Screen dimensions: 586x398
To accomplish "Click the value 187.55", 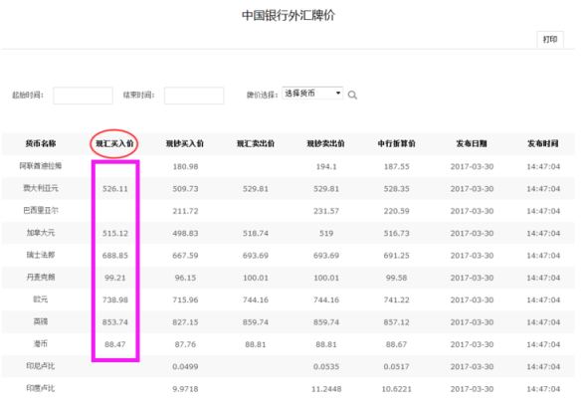I will 397,167.
